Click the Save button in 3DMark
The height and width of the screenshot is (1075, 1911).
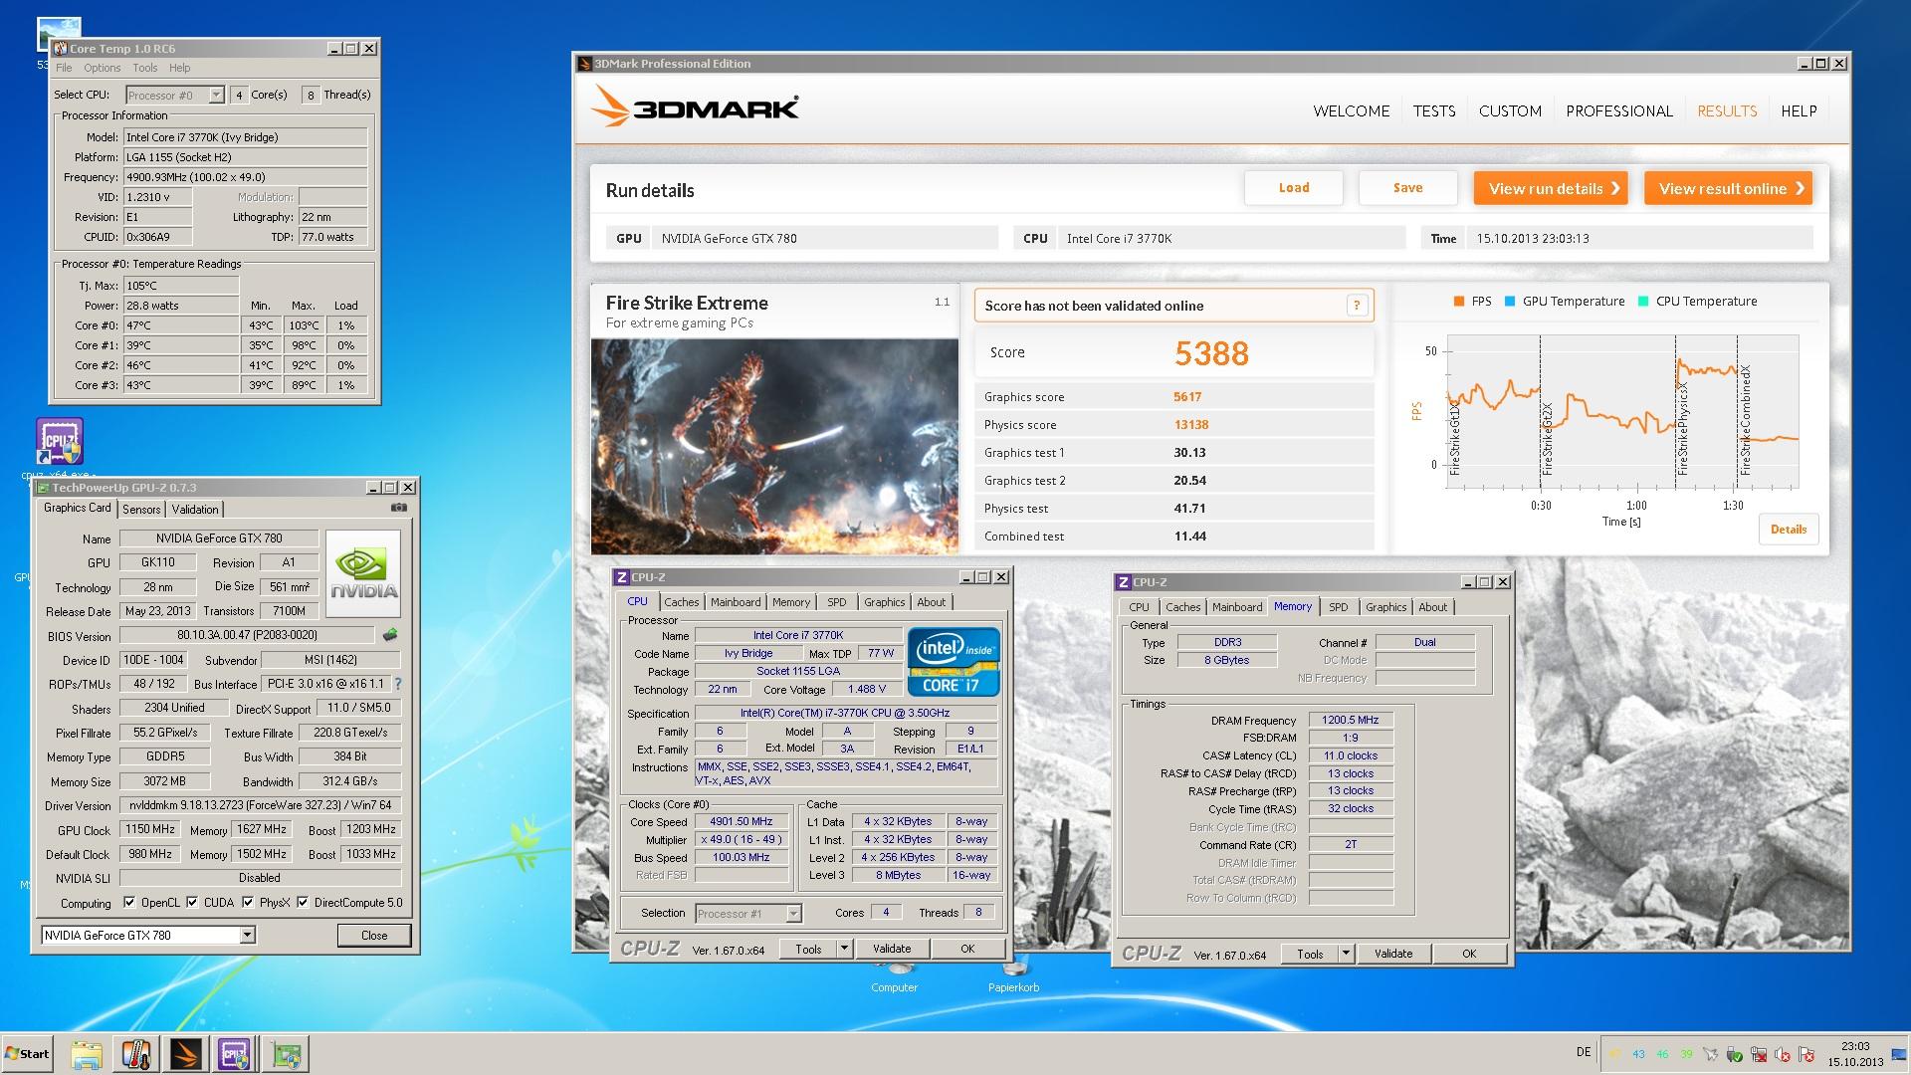(1407, 187)
